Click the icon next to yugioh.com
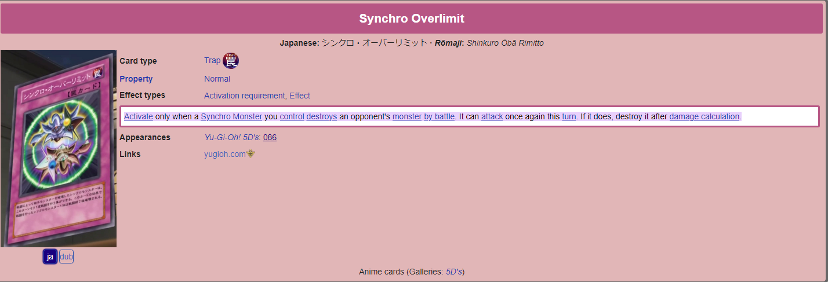 251,154
